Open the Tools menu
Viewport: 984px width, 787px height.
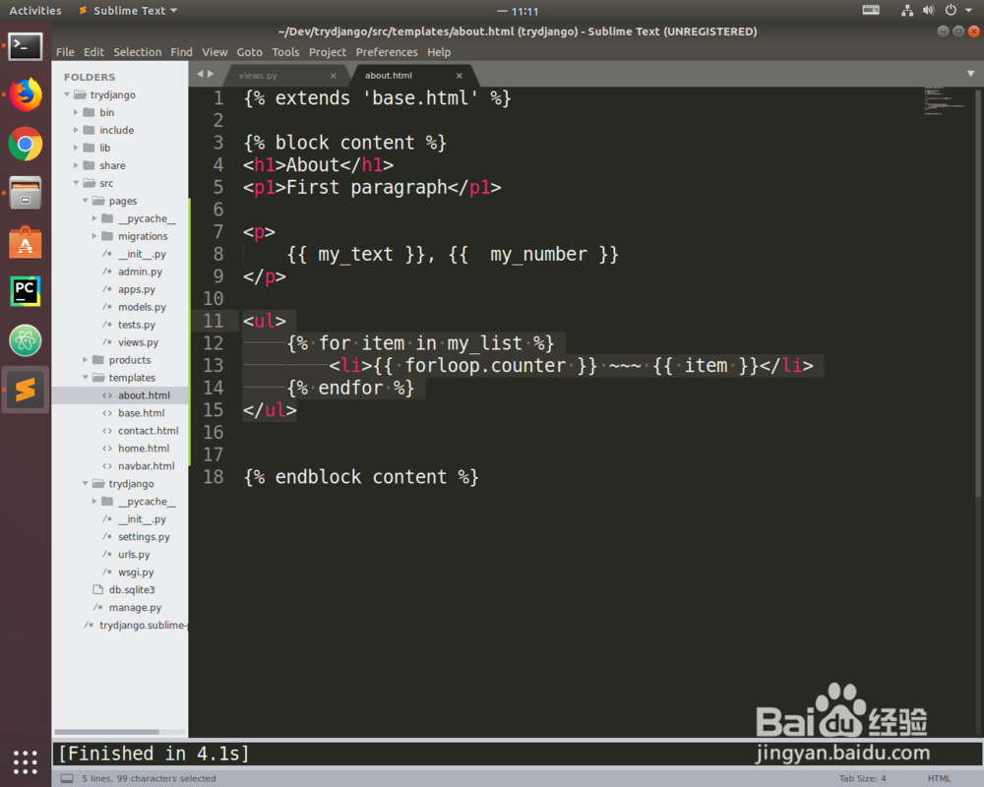point(285,52)
